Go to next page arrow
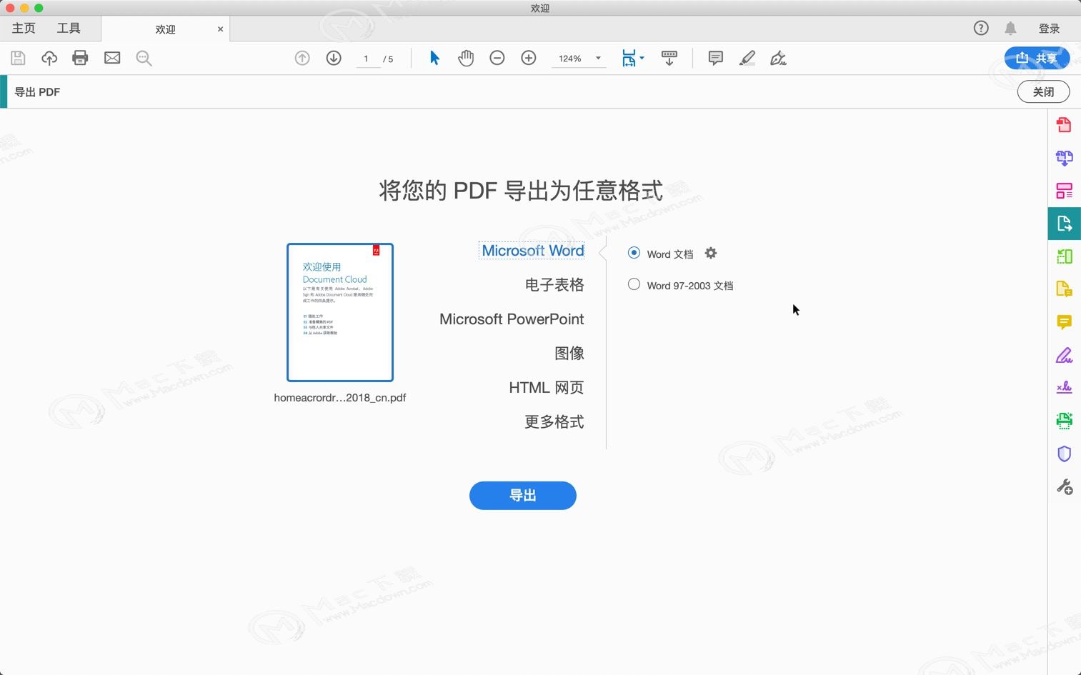Screen dimensions: 1081x675 (x=334, y=59)
